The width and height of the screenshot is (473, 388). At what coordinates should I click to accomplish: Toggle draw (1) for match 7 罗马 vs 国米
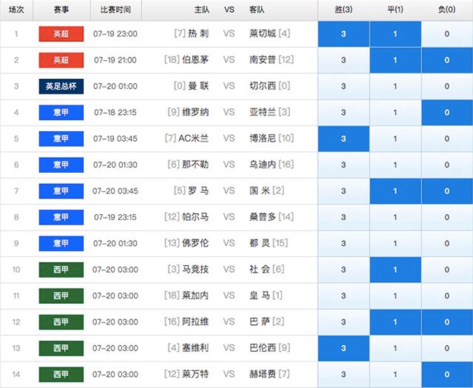[395, 191]
